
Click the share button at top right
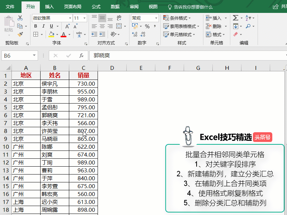point(279,7)
